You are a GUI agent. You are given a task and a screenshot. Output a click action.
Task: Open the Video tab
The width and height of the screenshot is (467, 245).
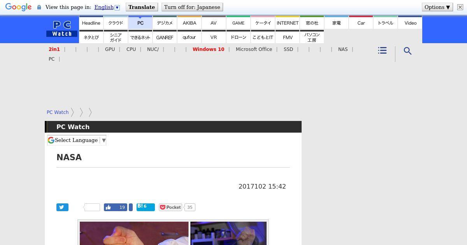tap(410, 23)
